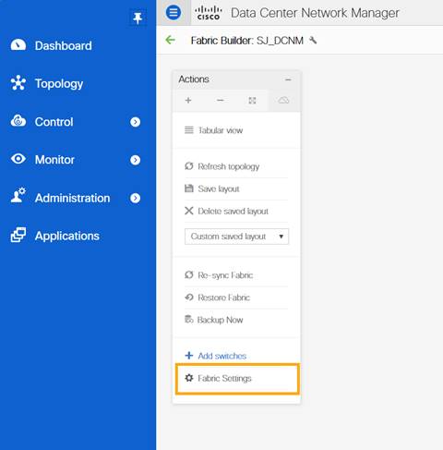Click the cloud icon in Actions toolbar
The width and height of the screenshot is (443, 450).
(283, 100)
